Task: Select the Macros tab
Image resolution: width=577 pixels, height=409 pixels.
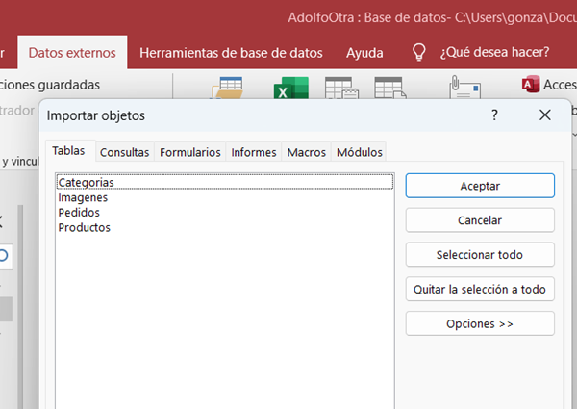Action: point(306,152)
